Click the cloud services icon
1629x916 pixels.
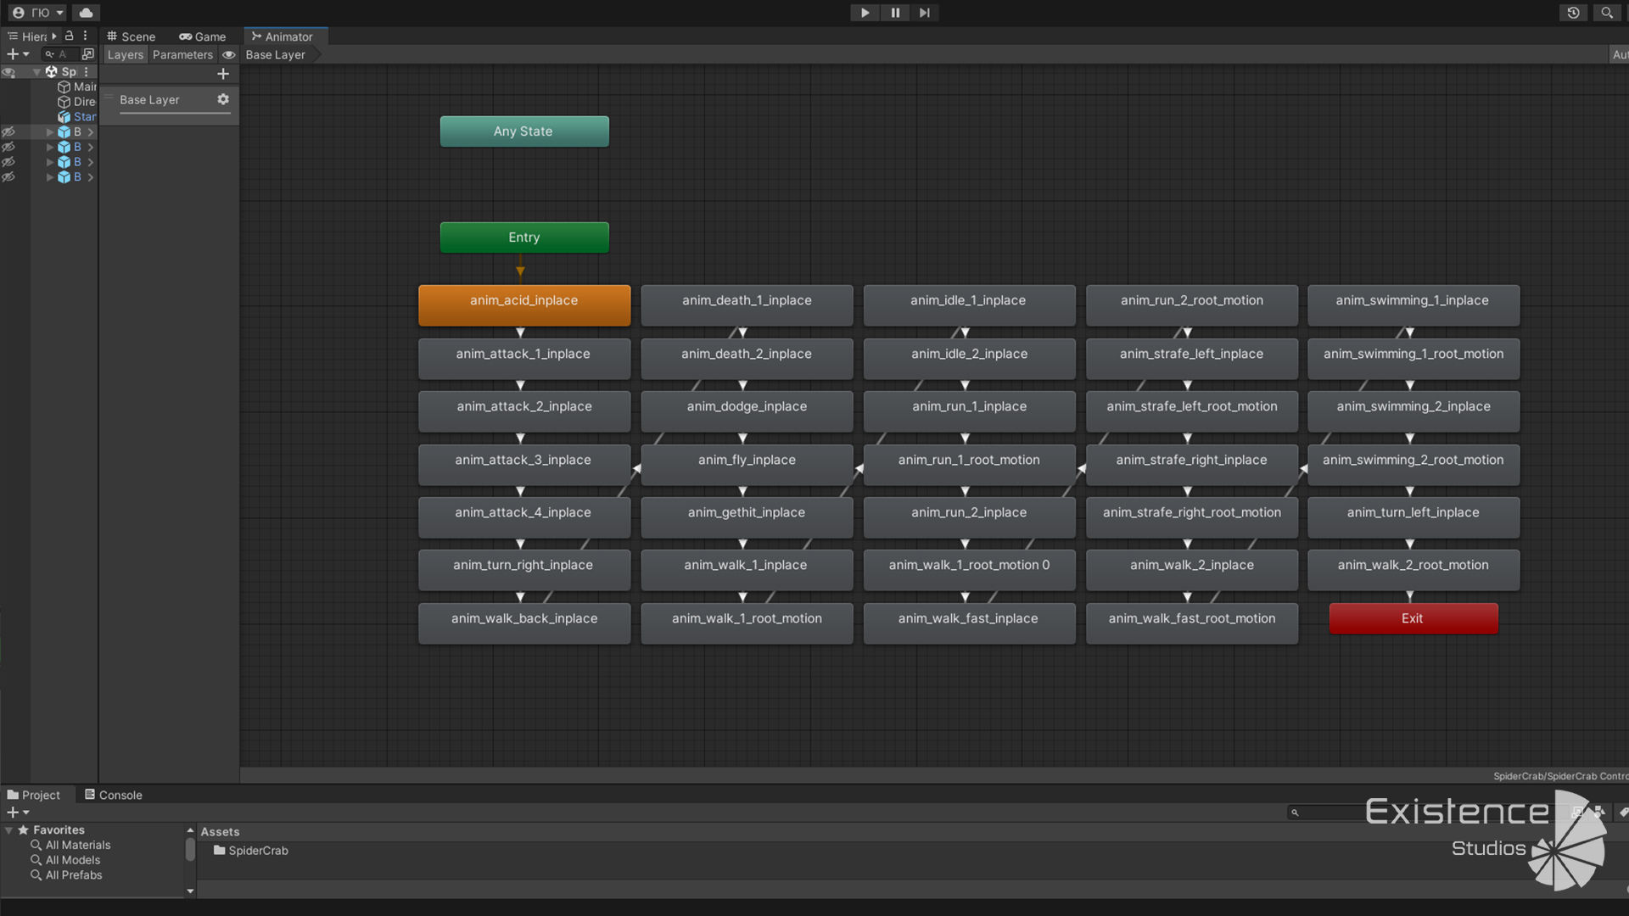click(86, 13)
